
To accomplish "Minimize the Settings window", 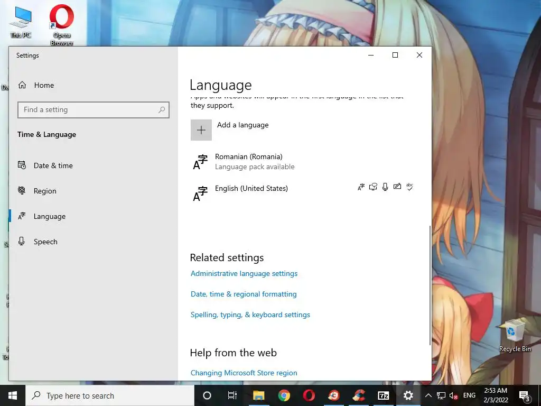I will 371,55.
